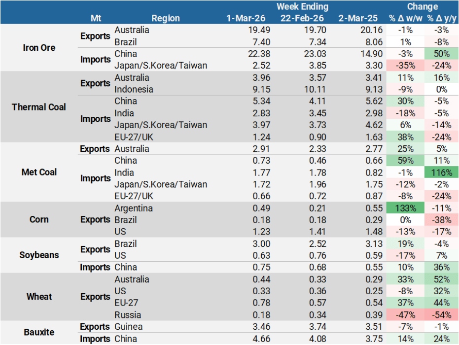Click the Week Ending header
The height and width of the screenshot is (345, 459).
pyautogui.click(x=302, y=6)
